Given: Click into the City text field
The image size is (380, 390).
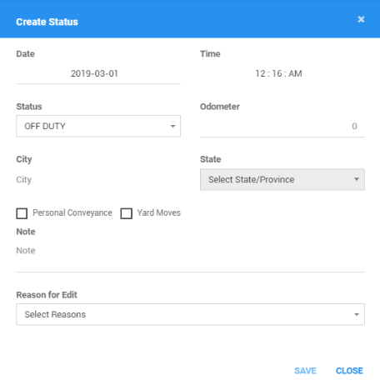Looking at the screenshot, I should pyautogui.click(x=98, y=180).
